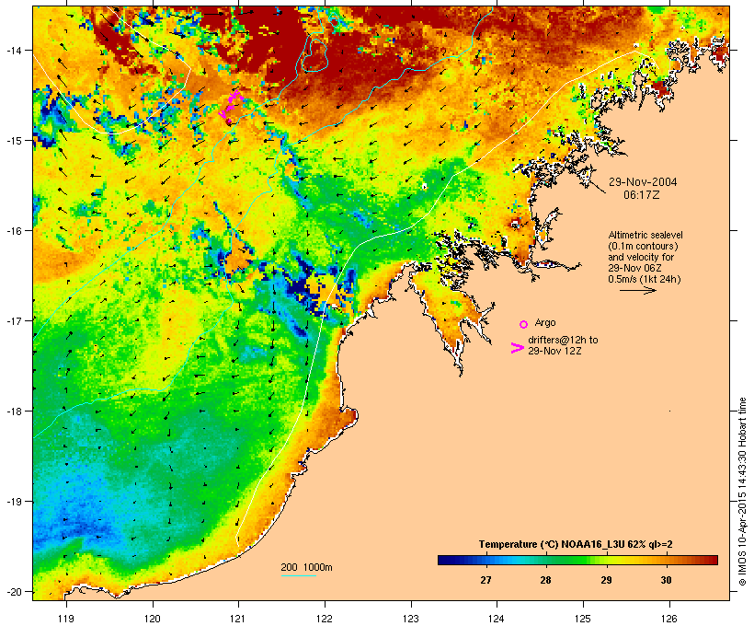Click the dark blue end of colorbar
Screen dimensions: 754x626
tap(445, 560)
